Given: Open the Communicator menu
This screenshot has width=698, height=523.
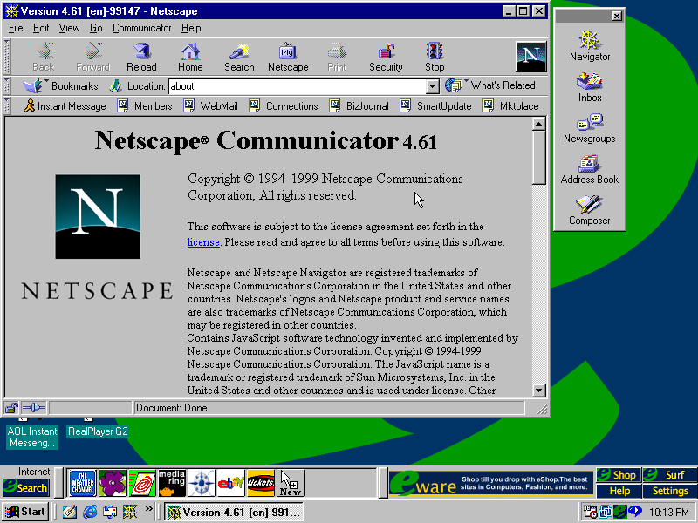Looking at the screenshot, I should [x=142, y=28].
